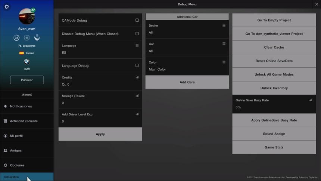Open Amigos in the side menu
Image resolution: width=321 pixels, height=181 pixels.
pos(27,150)
